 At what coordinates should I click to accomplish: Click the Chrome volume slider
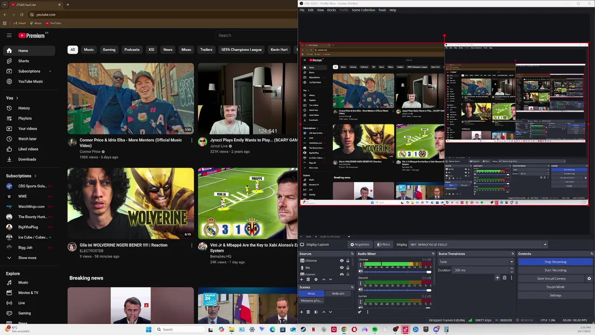pyautogui.click(x=397, y=272)
